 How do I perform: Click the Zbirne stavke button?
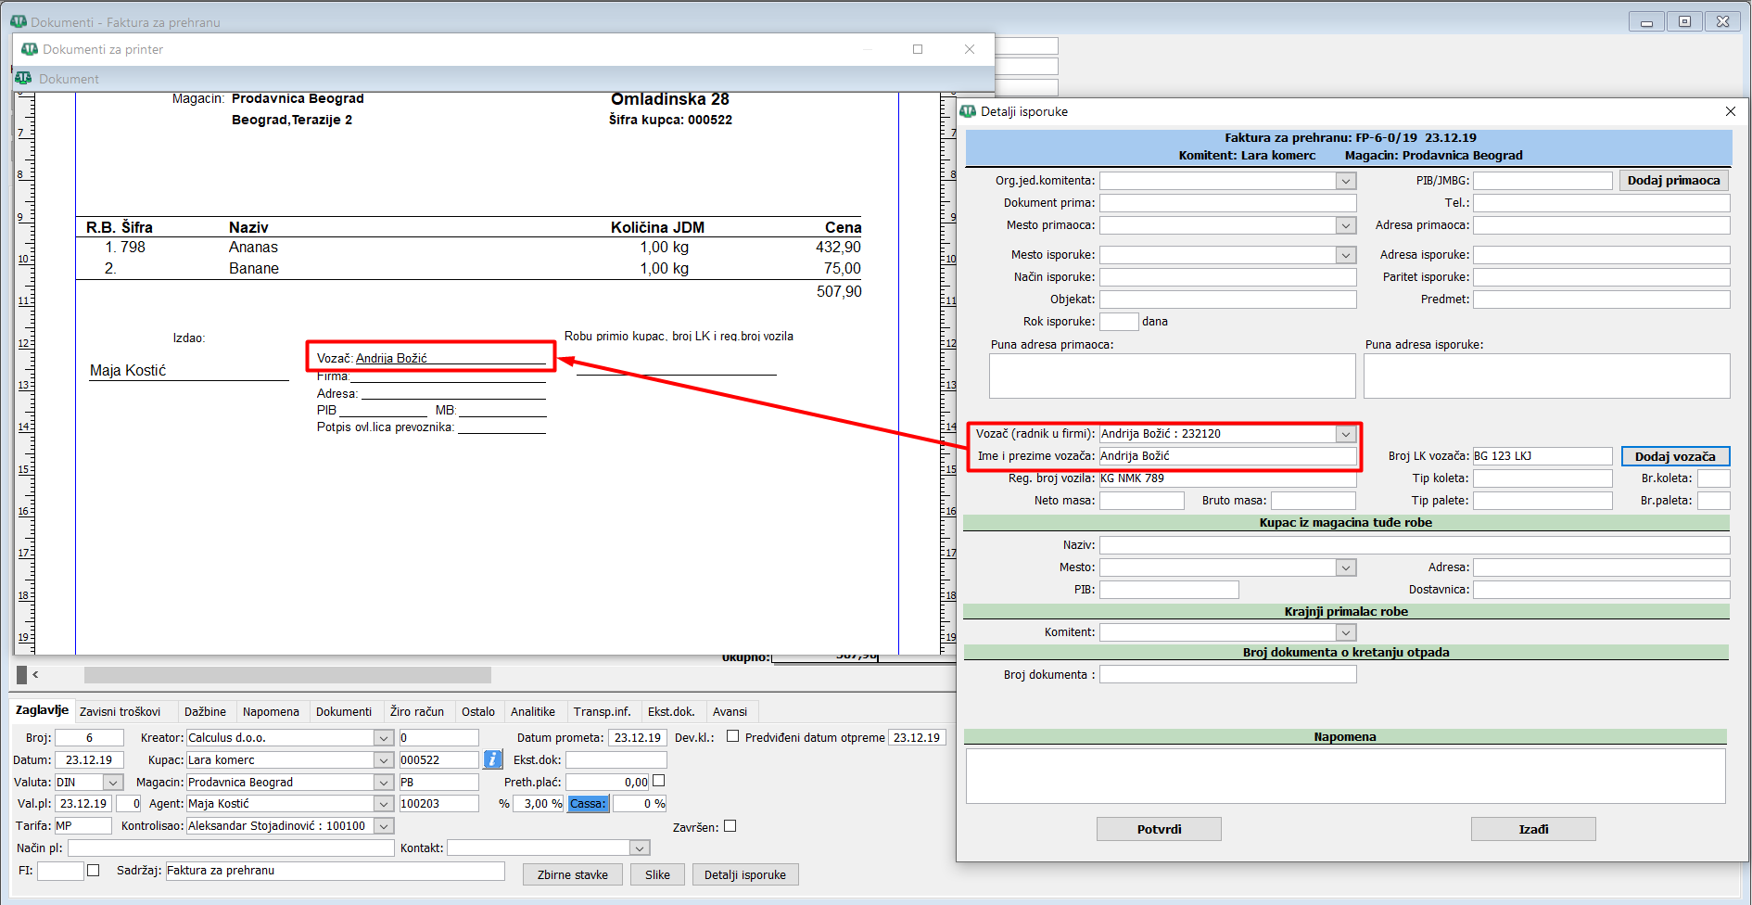[573, 874]
